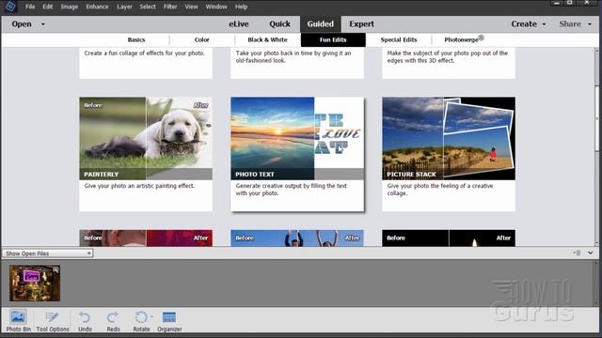
Task: Open the Share dropdown
Action: (575, 23)
